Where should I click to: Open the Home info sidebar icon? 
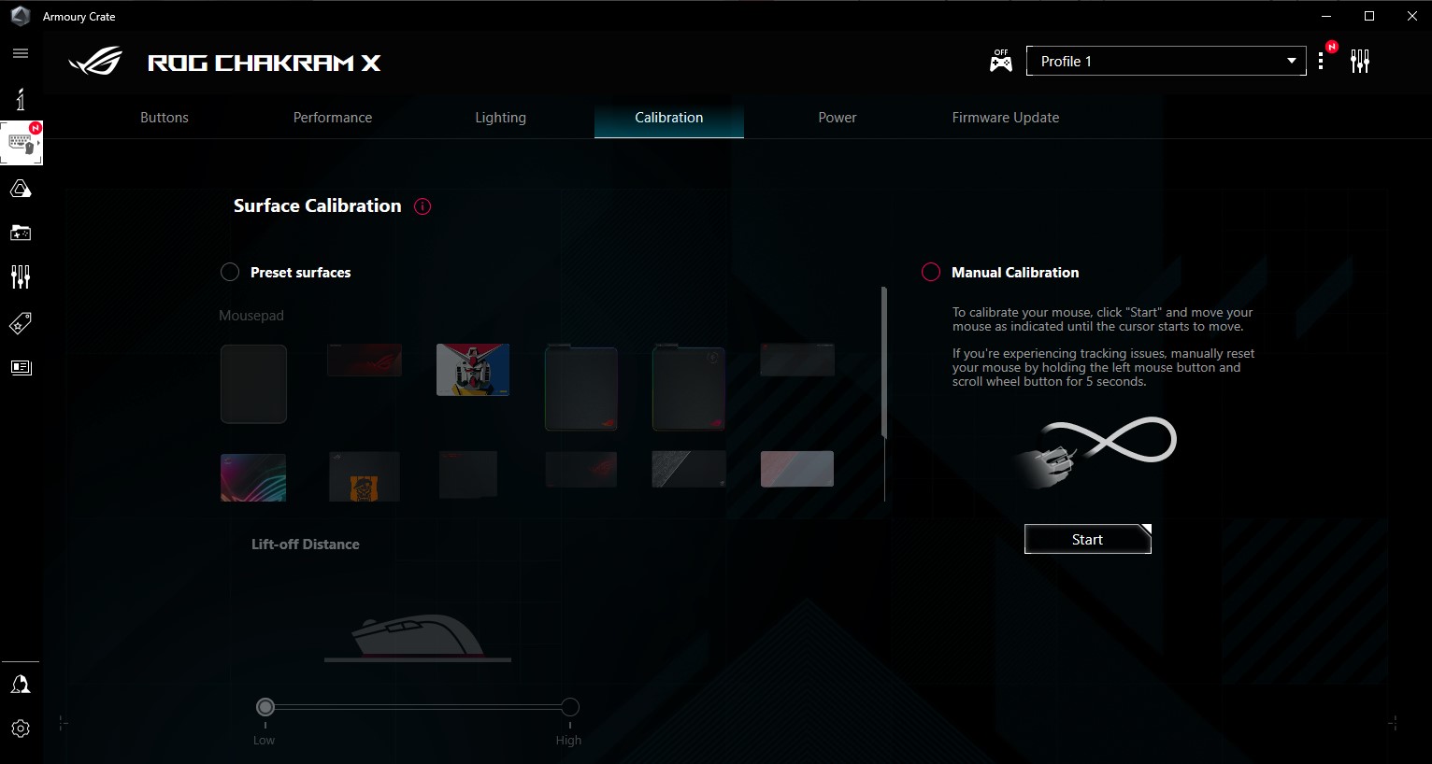[21, 98]
